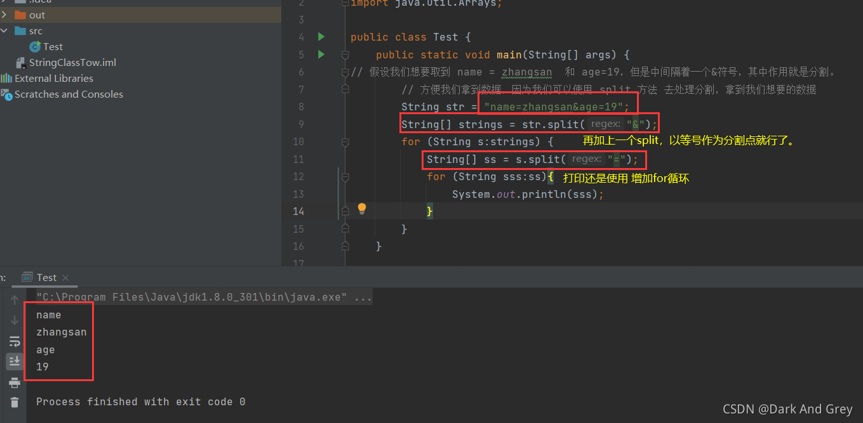
Task: Click 'import java.util.Arrays;' line
Action: 426,3
